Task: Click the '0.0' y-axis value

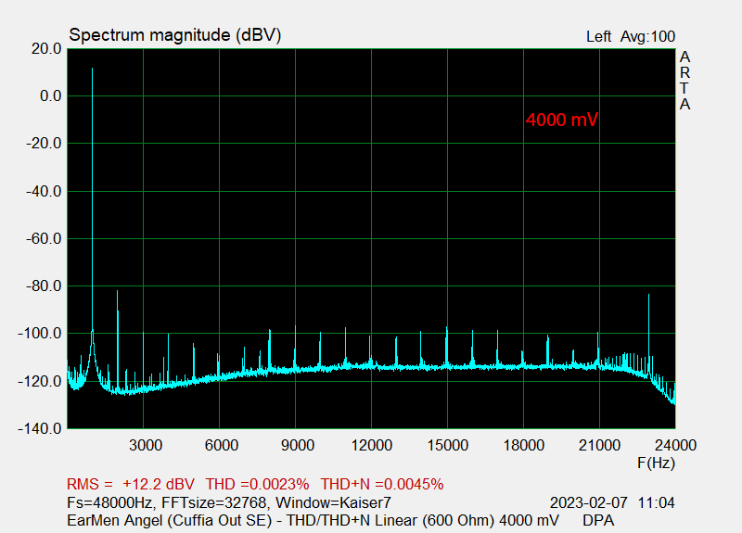Action: (51, 96)
